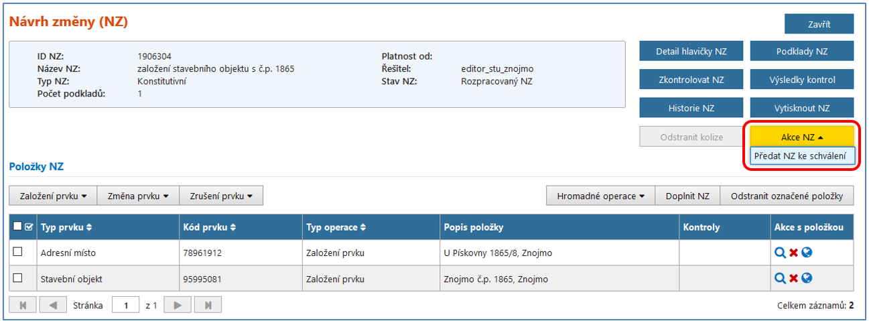
Task: Sort table by Typ prvku column
Action: [x=66, y=227]
